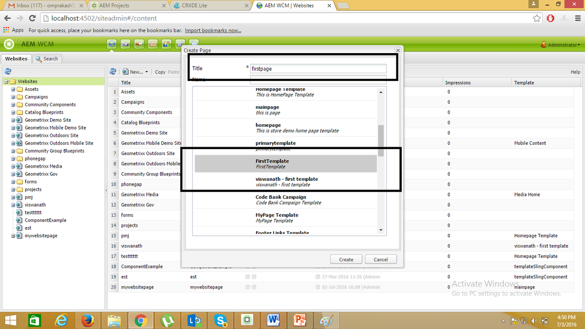
Task: Click the Create button
Action: coord(346,259)
